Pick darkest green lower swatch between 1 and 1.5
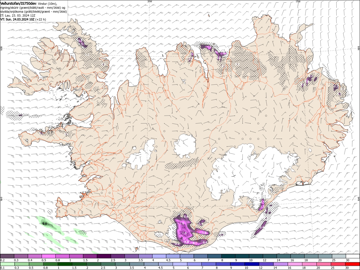The width and height of the screenshot is (360, 270). point(65,264)
